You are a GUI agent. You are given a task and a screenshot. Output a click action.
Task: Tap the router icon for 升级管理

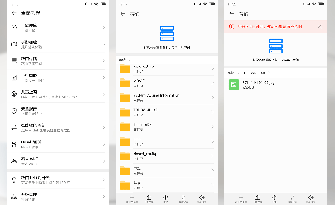[14, 197]
